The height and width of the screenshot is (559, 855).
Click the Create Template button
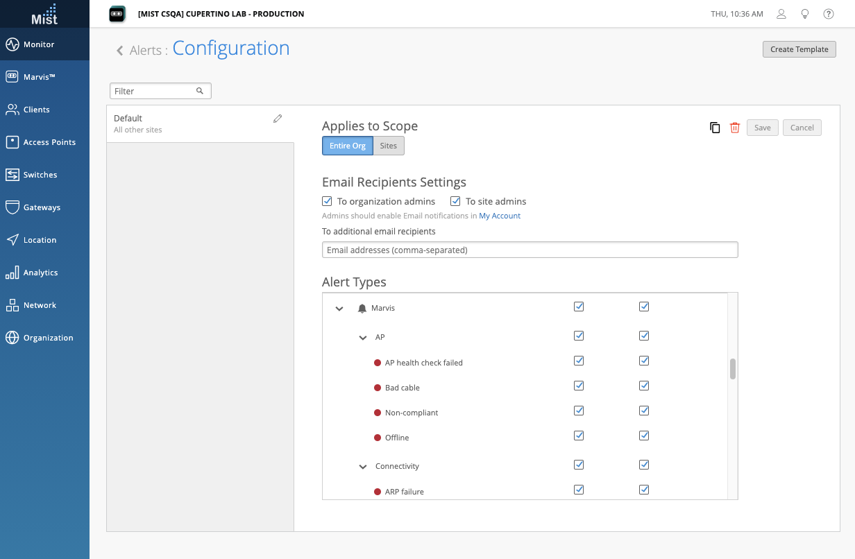coord(799,49)
